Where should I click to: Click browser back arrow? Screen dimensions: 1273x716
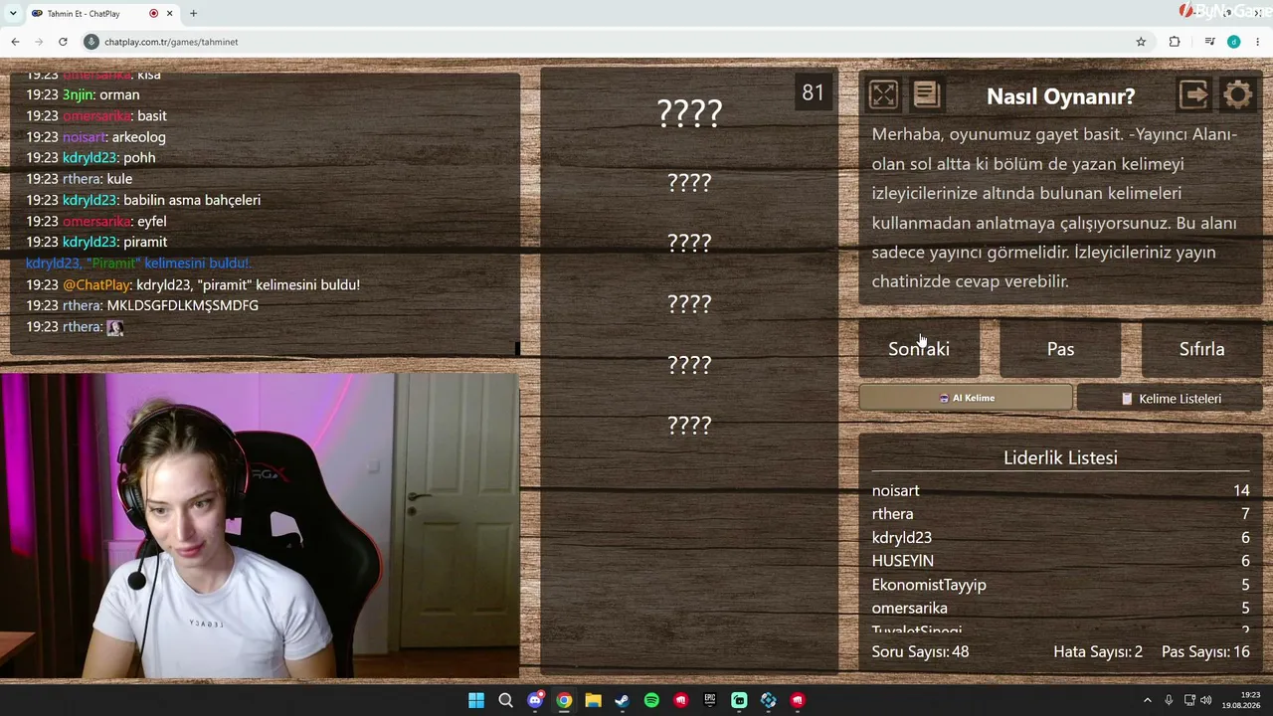[15, 42]
